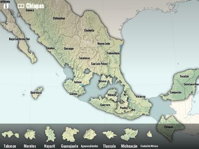Click the Coahuila label

coord(89,30)
